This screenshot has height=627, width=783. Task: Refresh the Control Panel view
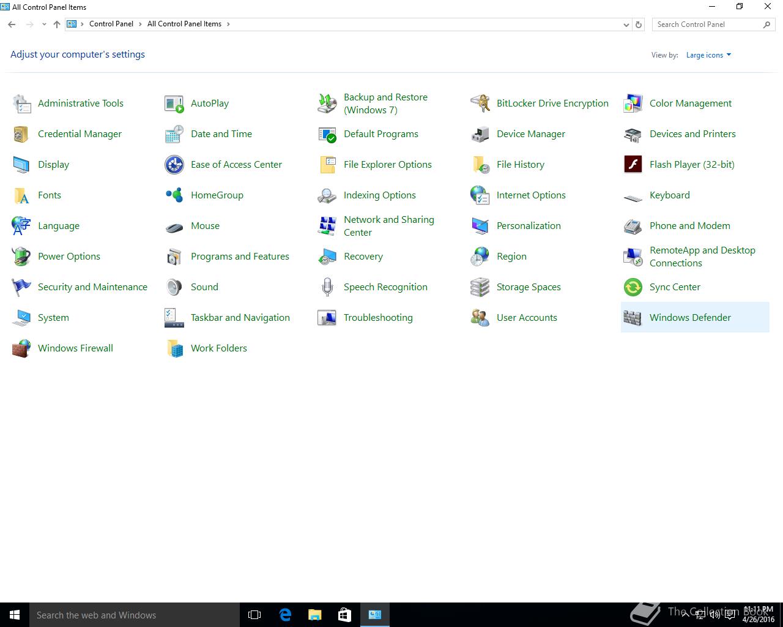point(639,24)
